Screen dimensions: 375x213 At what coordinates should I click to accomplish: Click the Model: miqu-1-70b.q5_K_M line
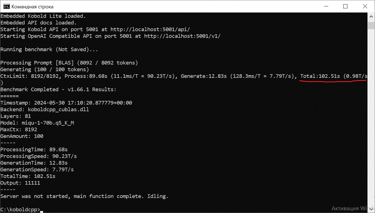[x=37, y=123]
